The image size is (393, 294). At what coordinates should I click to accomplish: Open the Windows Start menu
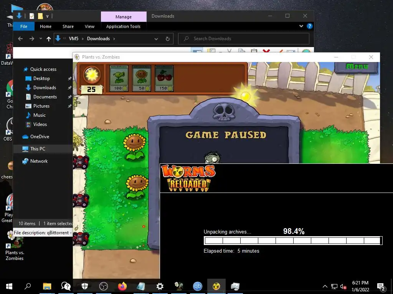(x=9, y=286)
